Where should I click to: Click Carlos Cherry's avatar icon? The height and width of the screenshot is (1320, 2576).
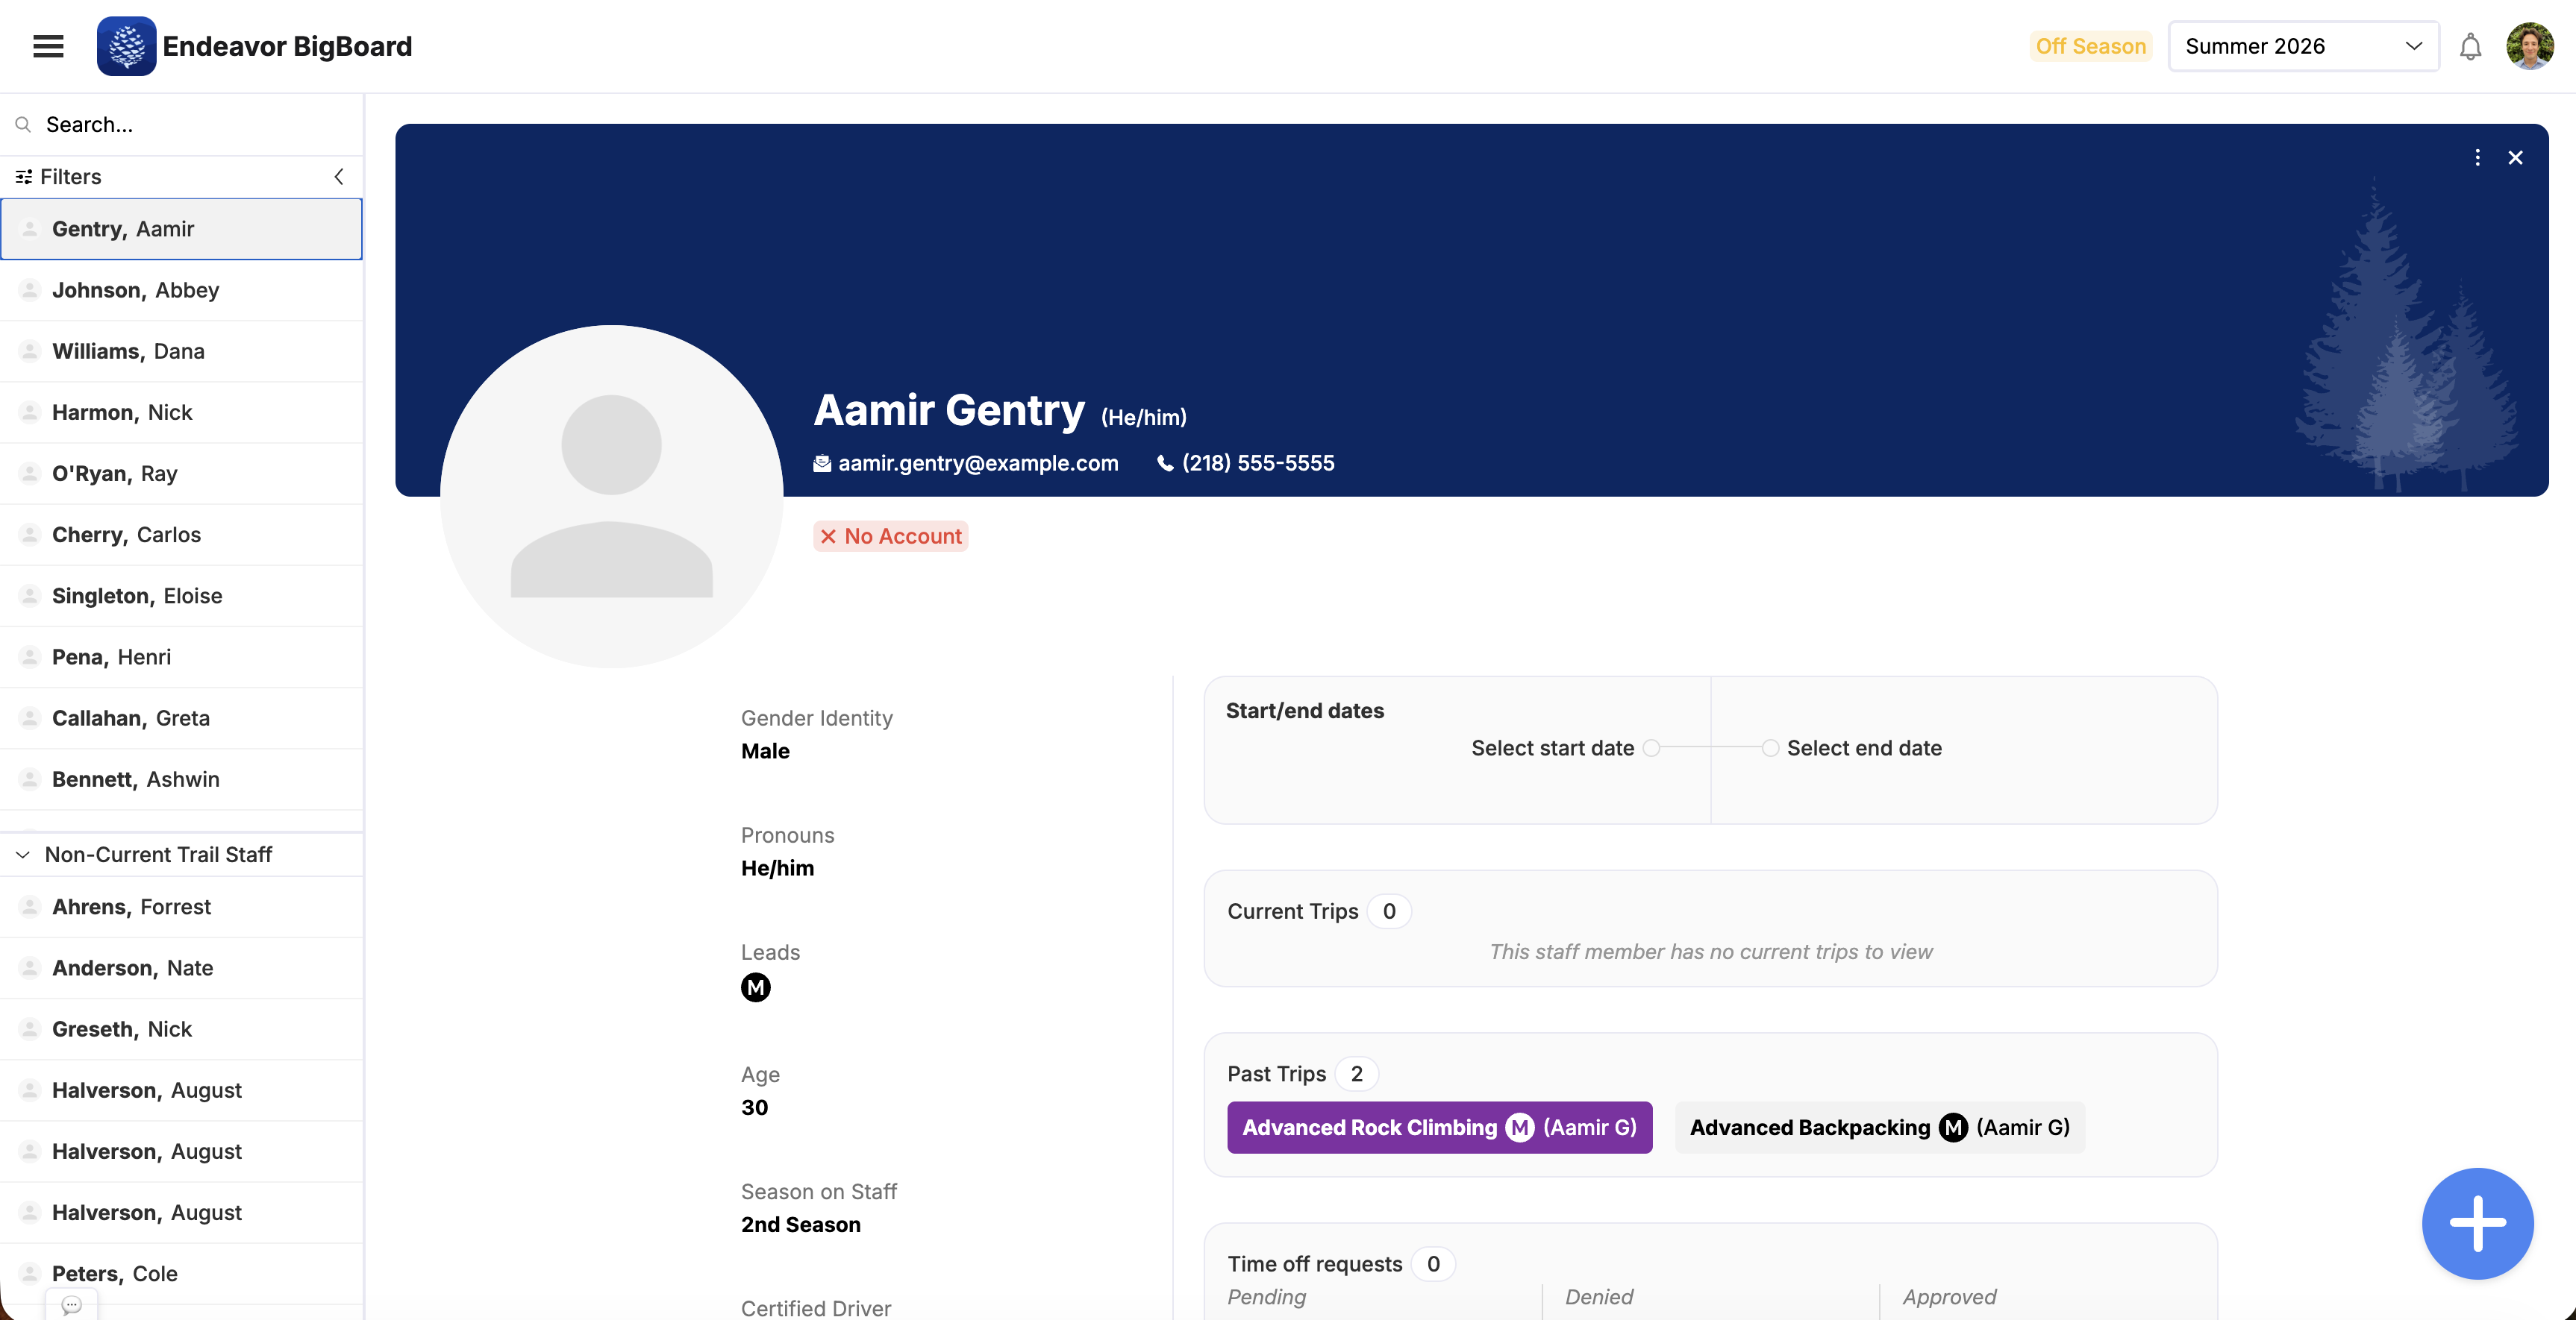pyautogui.click(x=30, y=535)
